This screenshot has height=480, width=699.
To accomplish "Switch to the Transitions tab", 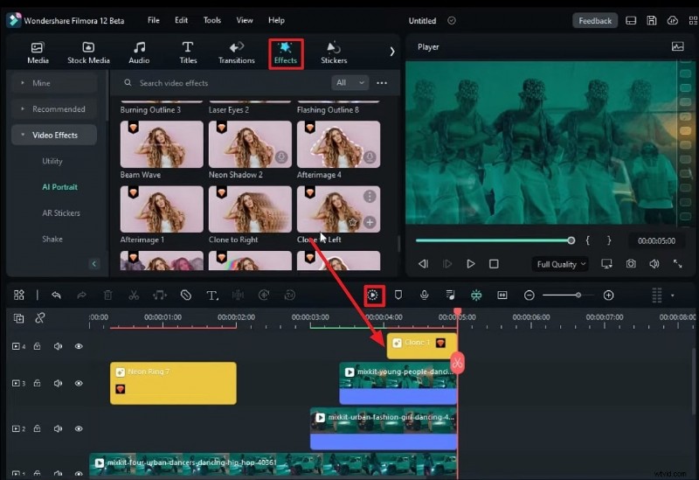I will [236, 52].
